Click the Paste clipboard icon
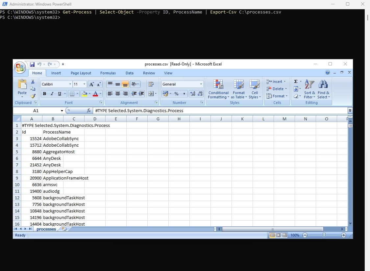Viewport: 370px width, 271px height. 22,84
